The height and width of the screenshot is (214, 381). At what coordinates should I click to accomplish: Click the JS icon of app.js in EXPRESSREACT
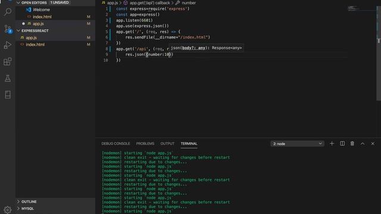22,37
